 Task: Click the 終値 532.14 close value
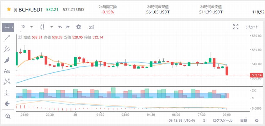(94, 37)
